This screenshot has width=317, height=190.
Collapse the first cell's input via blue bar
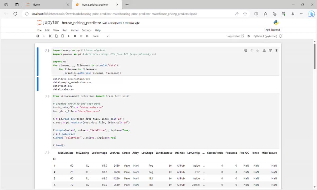38,61
